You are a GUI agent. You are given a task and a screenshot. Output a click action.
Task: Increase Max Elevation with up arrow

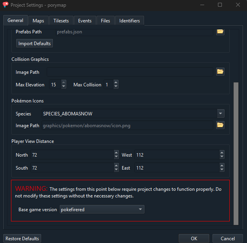(x=64, y=83)
